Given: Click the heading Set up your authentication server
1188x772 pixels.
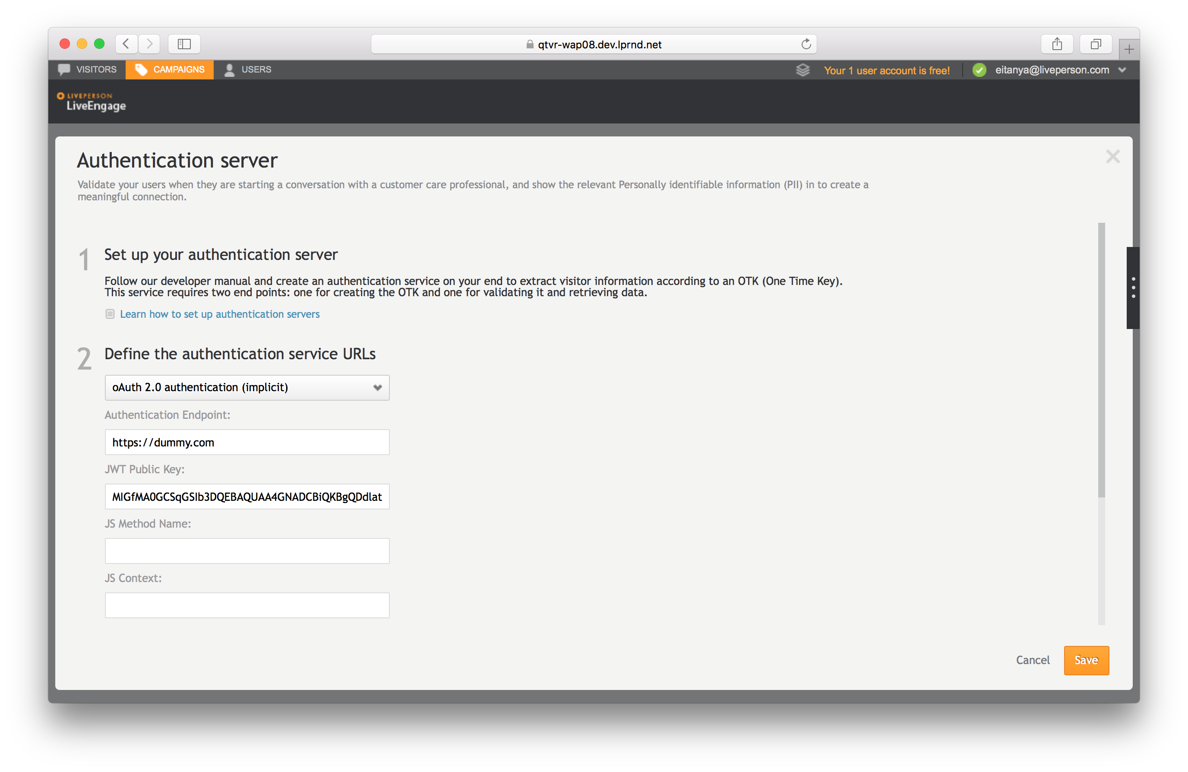Looking at the screenshot, I should pyautogui.click(x=221, y=255).
